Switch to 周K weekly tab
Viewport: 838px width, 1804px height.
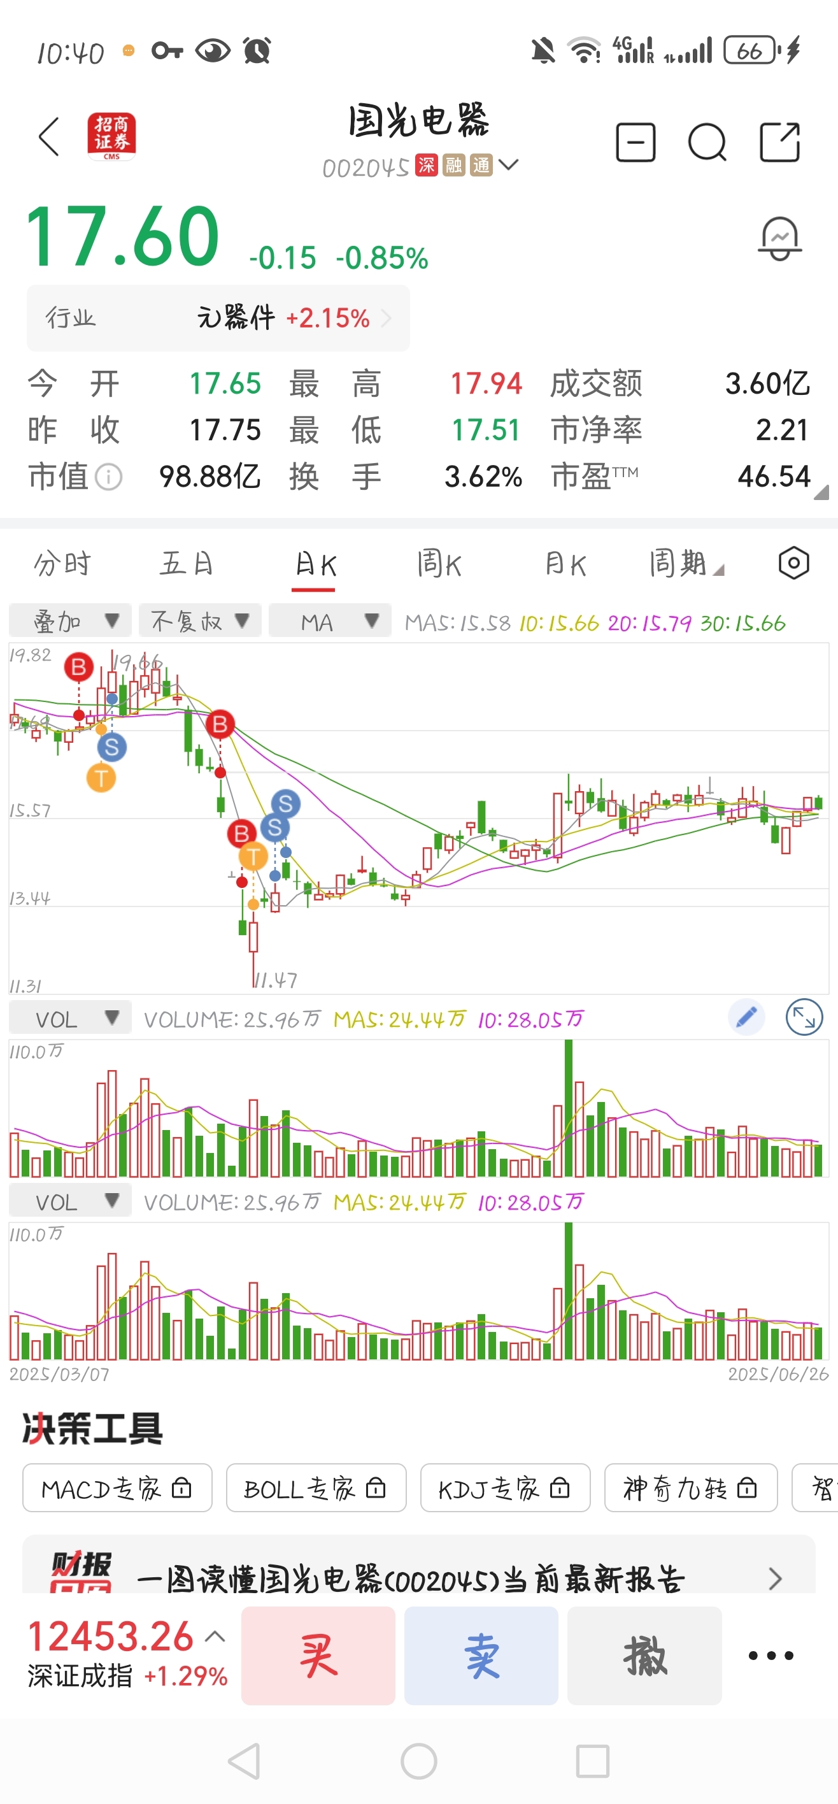coord(439,564)
